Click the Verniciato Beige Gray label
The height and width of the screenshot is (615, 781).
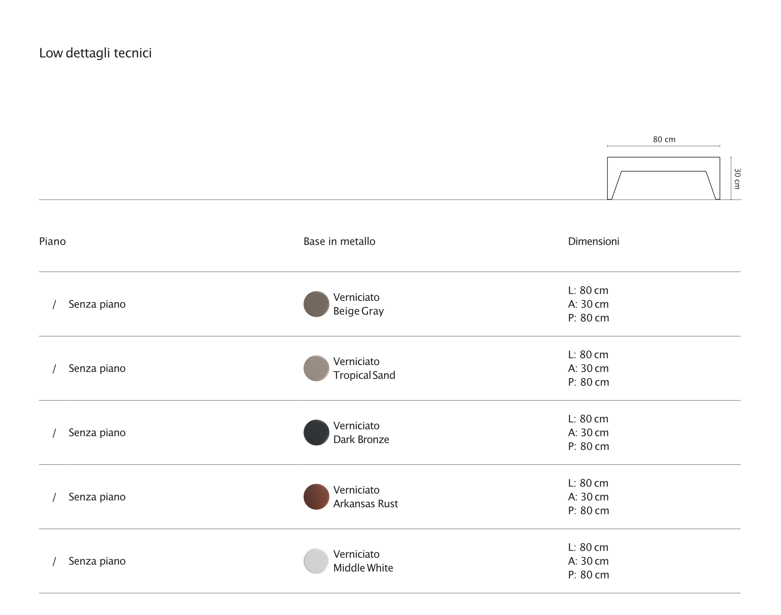pyautogui.click(x=358, y=304)
